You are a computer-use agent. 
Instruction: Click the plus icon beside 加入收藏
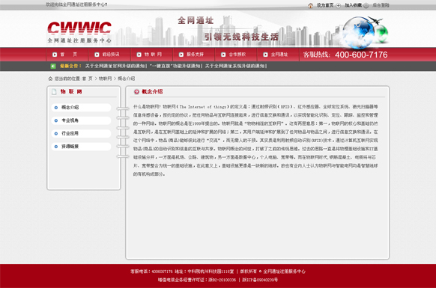(338, 5)
